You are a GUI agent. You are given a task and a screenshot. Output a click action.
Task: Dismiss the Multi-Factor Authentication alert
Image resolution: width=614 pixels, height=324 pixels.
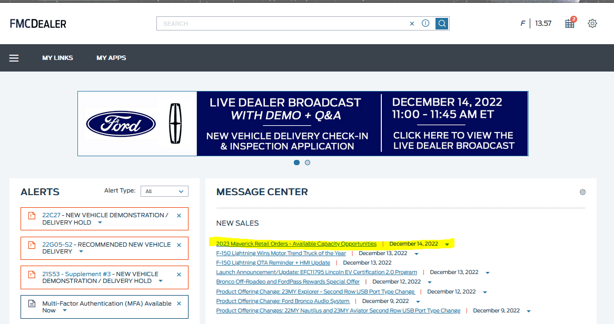tap(179, 303)
